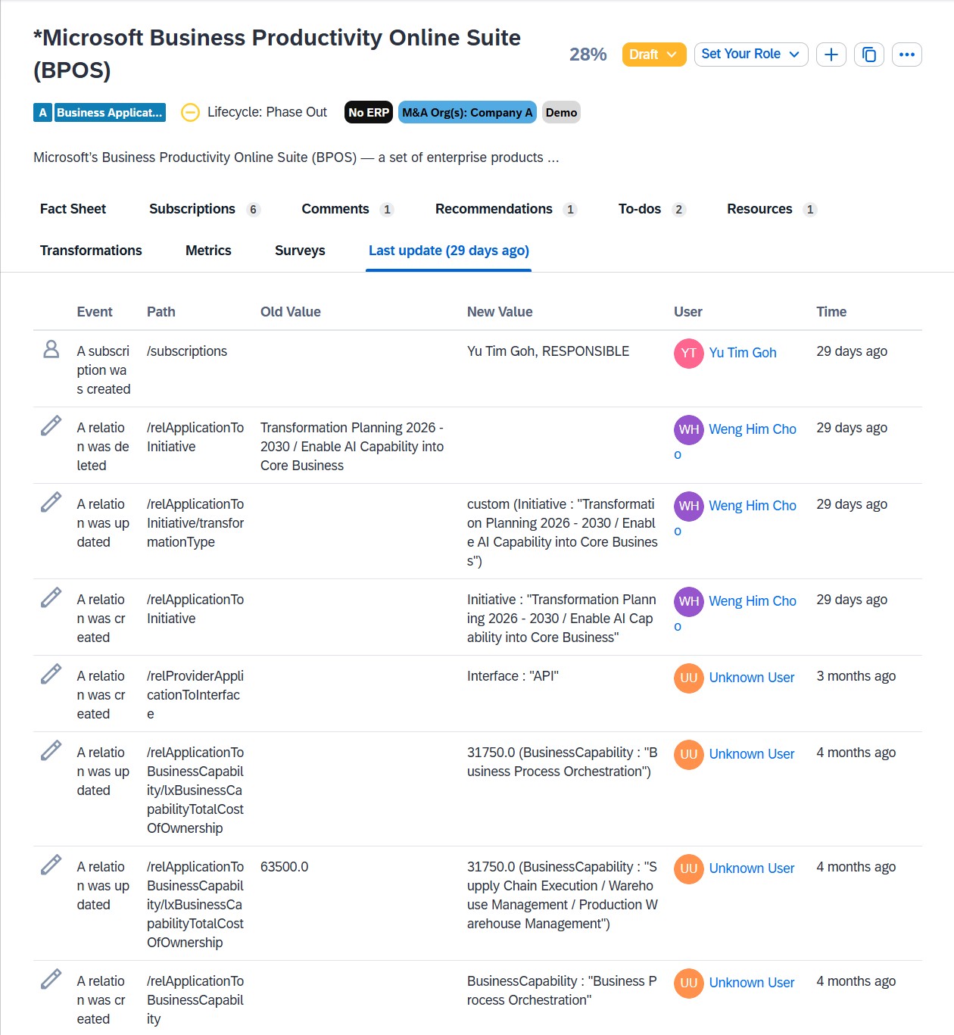This screenshot has height=1035, width=954.
Task: Click pencil icon in transformationType updated row
Action: click(x=51, y=502)
